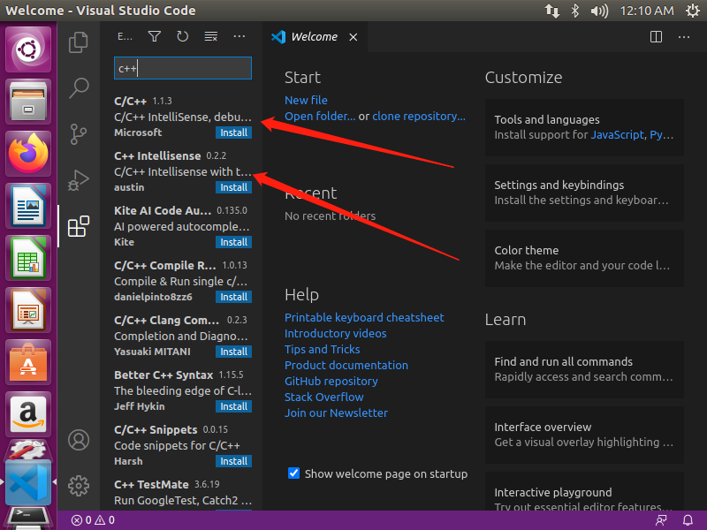
Task: Open the Search view in activity bar
Action: tap(79, 87)
